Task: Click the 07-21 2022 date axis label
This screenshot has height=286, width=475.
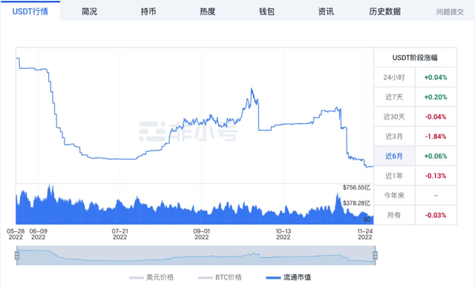Action: (120, 234)
